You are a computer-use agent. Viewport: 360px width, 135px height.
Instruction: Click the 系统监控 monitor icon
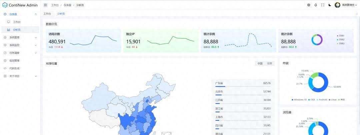(x=5, y=45)
